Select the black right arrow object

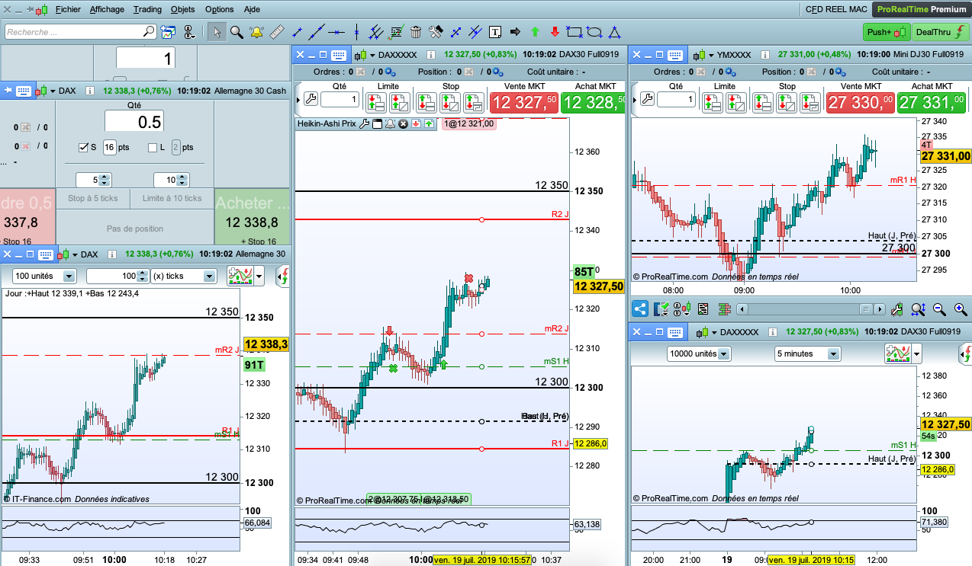click(515, 32)
